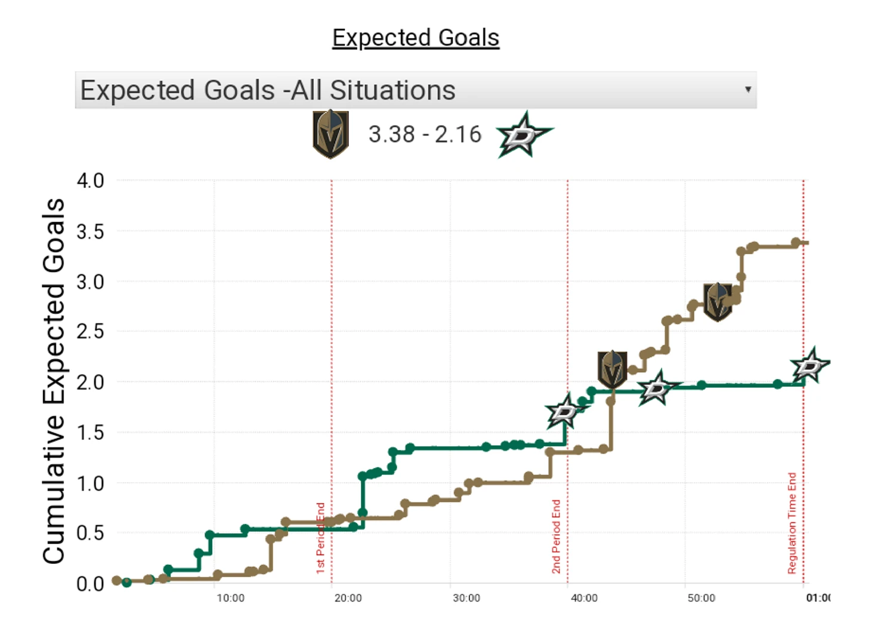871x623 pixels.
Task: Select the Golden Knights goal marker near 52:00
Action: click(718, 302)
